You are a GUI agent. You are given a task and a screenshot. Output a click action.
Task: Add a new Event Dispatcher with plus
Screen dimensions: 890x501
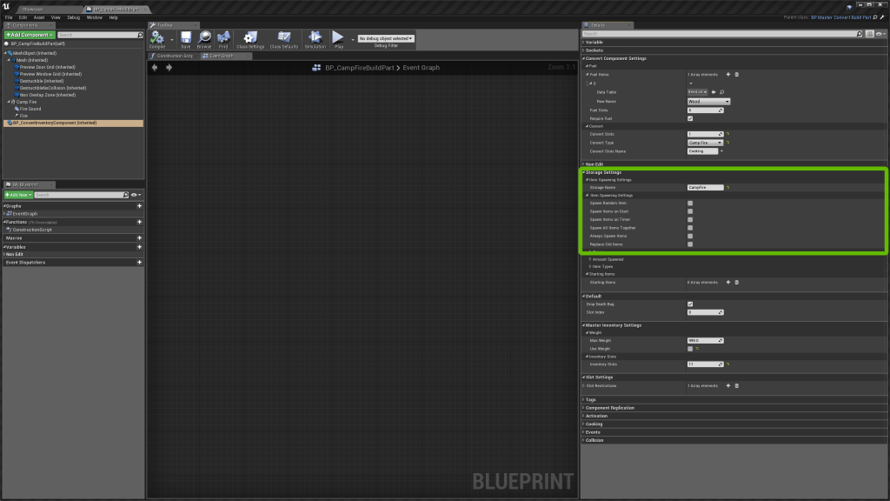(139, 263)
